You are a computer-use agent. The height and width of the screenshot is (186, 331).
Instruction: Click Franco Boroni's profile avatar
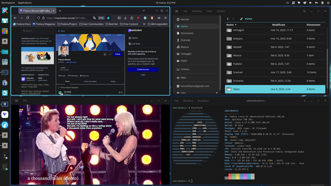pos(63,51)
